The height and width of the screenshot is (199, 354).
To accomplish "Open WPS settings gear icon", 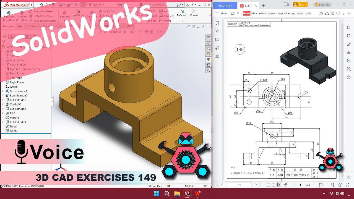I will pos(333,13).
